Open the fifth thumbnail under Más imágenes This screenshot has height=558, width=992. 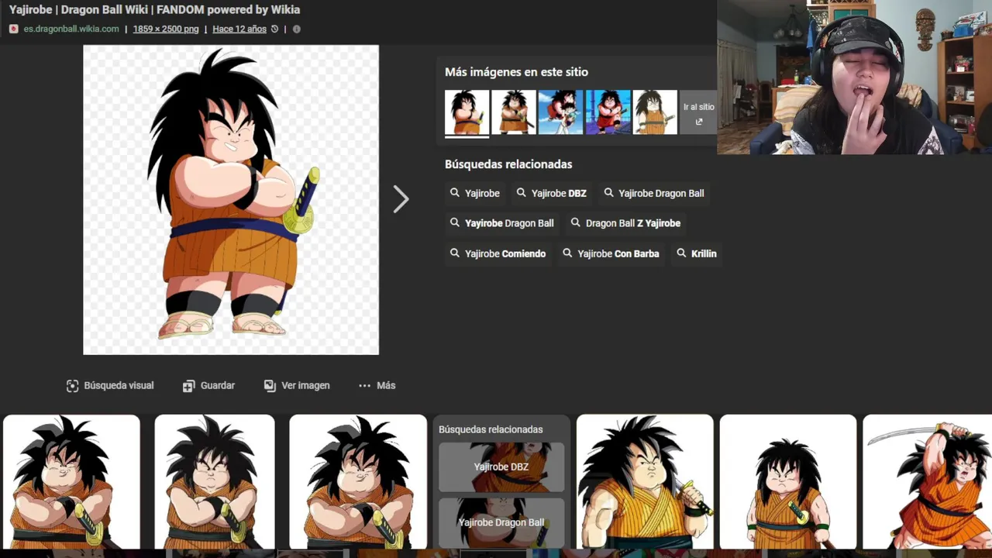(655, 112)
